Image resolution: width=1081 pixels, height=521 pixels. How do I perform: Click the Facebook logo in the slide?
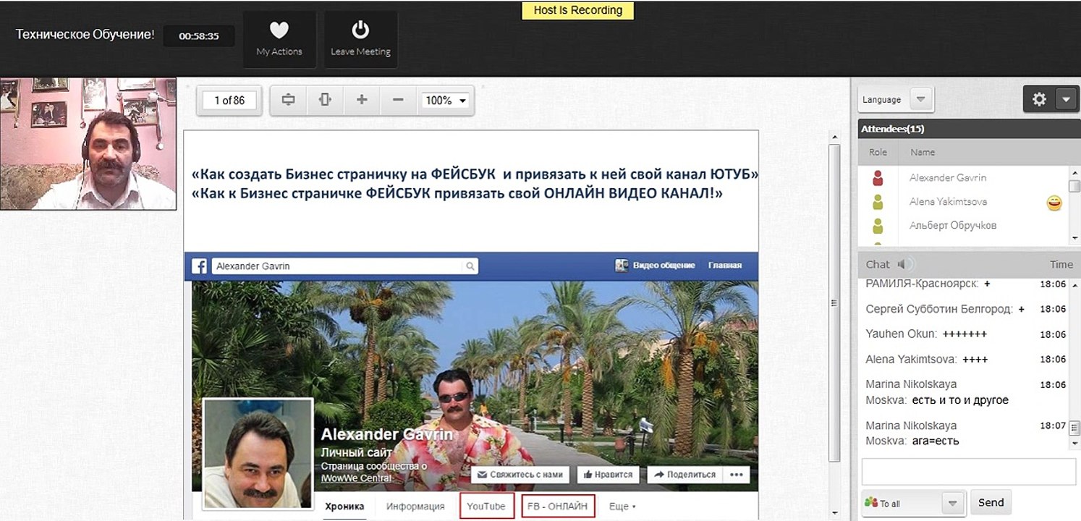pyautogui.click(x=200, y=266)
